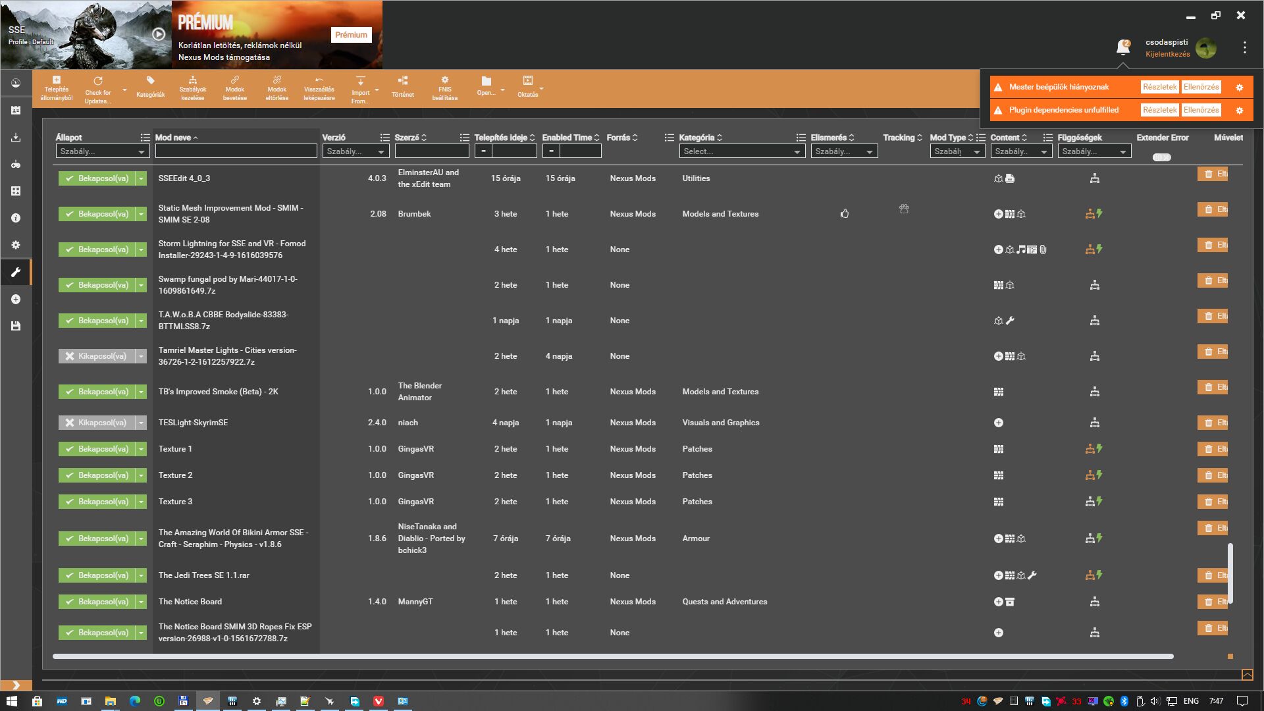1264x711 pixels.
Task: Open the Knowledge Base info icon in sidebar
Action: (16, 218)
